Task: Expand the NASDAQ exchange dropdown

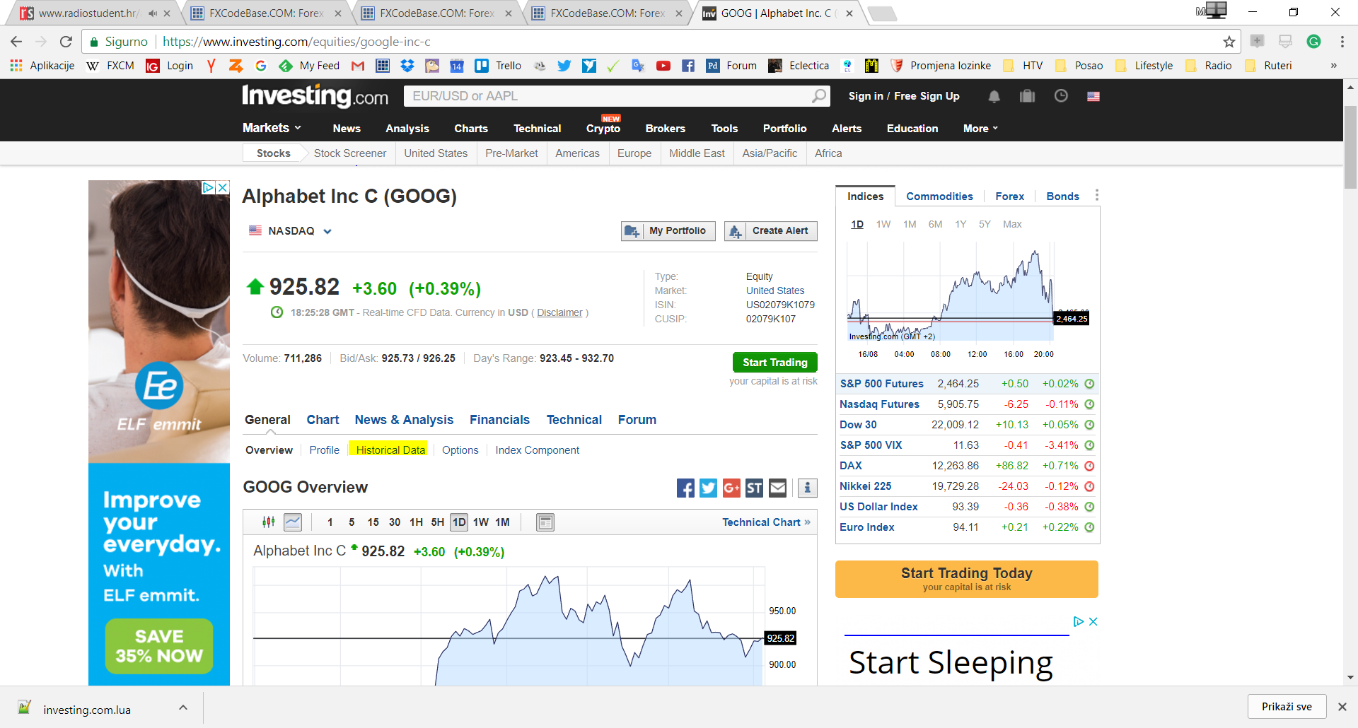Action: tap(327, 231)
